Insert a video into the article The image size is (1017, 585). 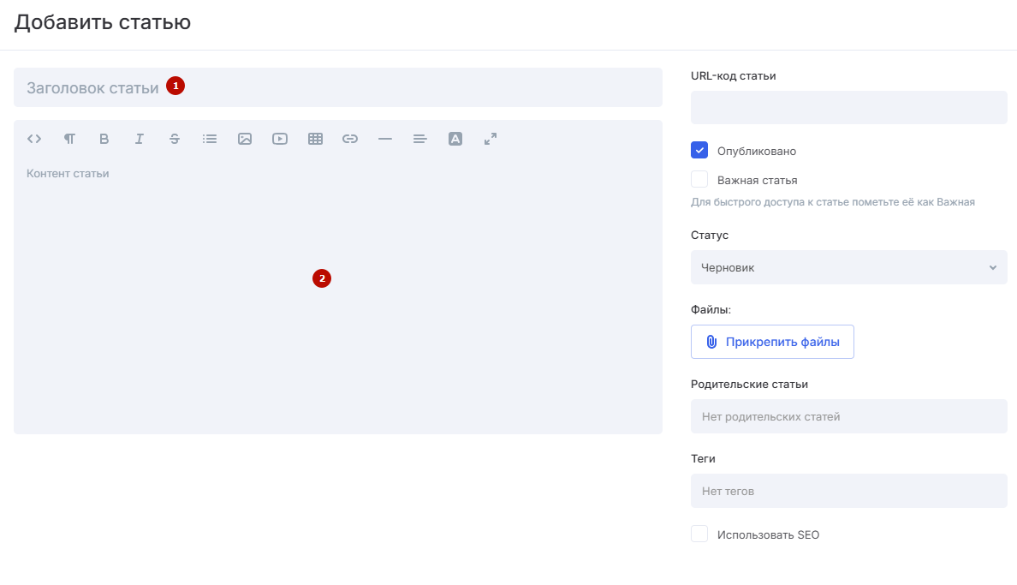click(x=280, y=139)
